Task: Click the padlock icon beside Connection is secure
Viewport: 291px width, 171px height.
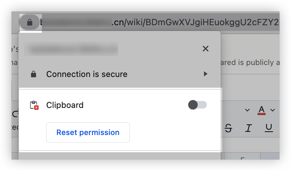Action: [x=34, y=74]
